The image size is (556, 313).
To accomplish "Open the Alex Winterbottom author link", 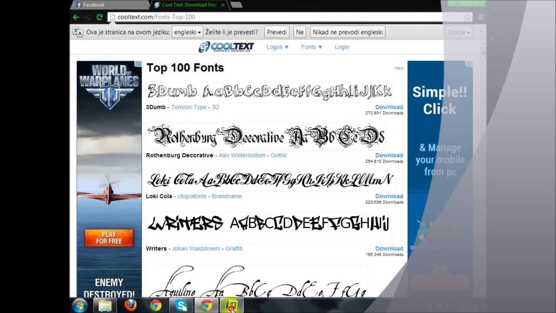I will [242, 155].
